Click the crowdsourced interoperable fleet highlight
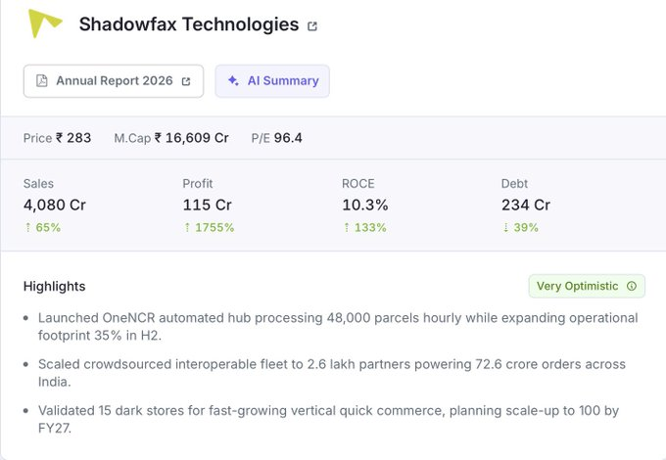This screenshot has width=666, height=460. tap(331, 373)
